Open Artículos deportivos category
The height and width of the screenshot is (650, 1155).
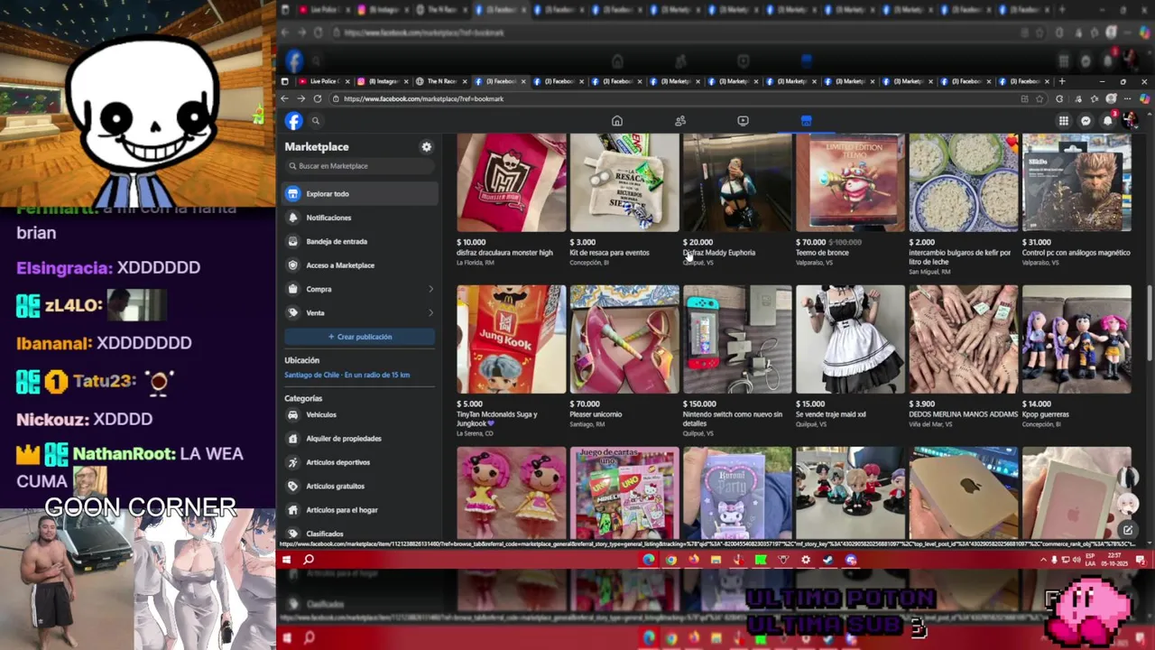[x=359, y=462]
